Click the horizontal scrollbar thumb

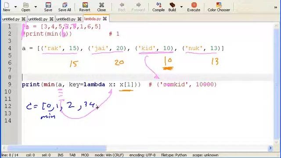[x=57, y=148]
